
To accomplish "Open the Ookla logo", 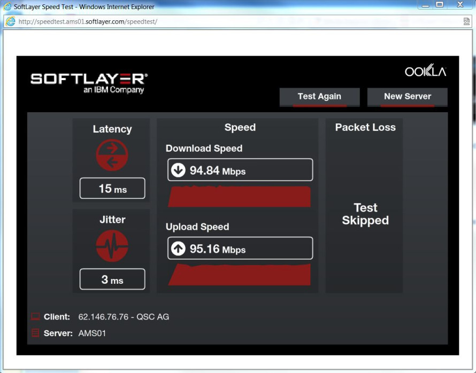I will pyautogui.click(x=425, y=71).
